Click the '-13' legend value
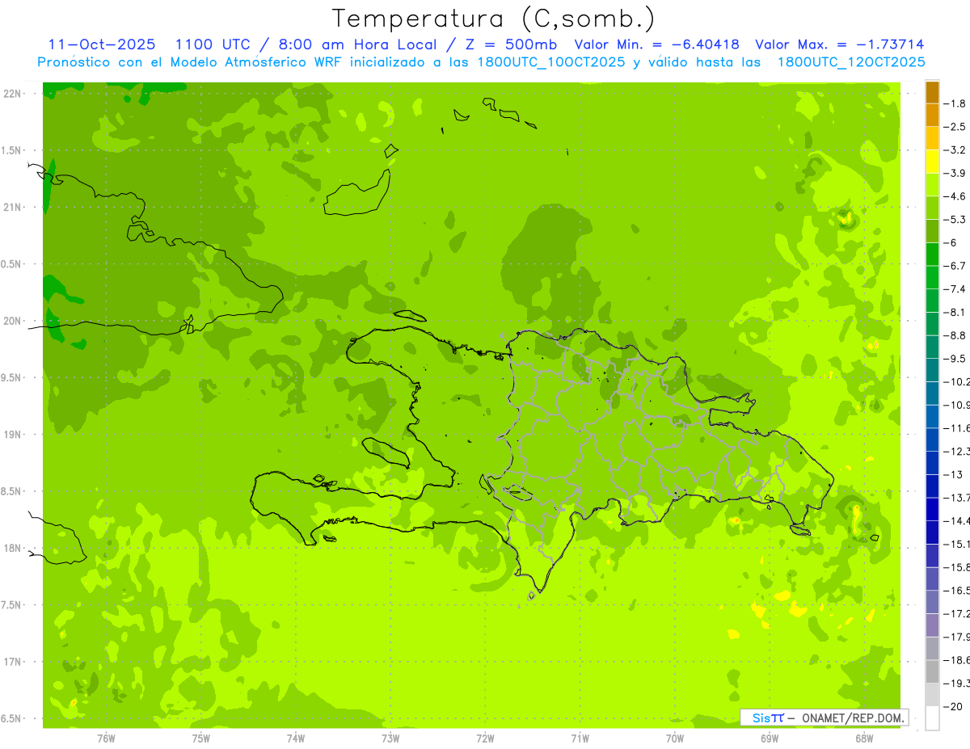Image resolution: width=970 pixels, height=749 pixels. [952, 474]
